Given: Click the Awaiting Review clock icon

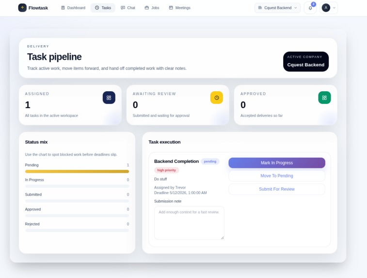Looking at the screenshot, I should tap(217, 98).
